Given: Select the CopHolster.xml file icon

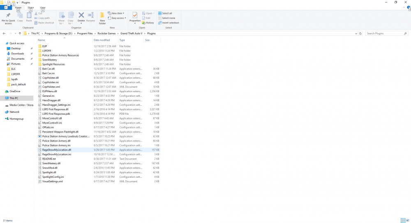Looking at the screenshot, I should click(40, 87).
